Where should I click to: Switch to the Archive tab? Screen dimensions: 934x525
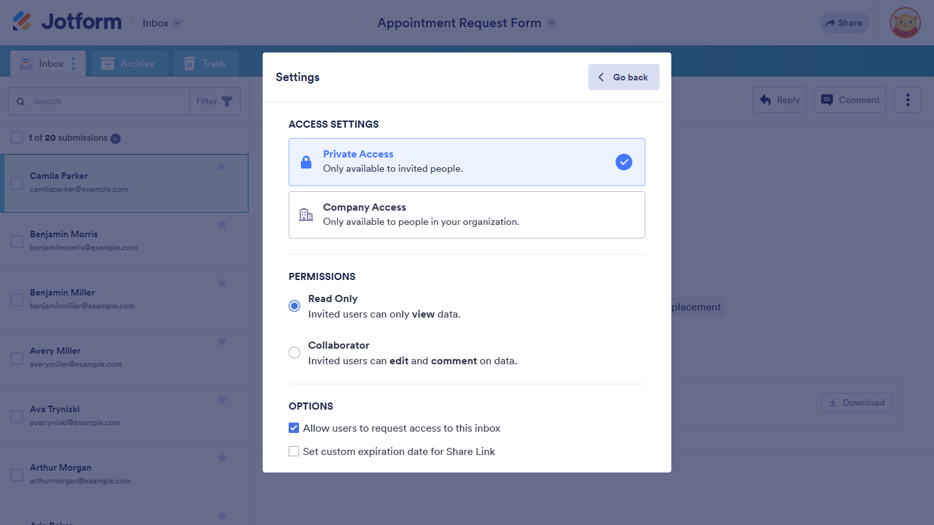(x=128, y=64)
